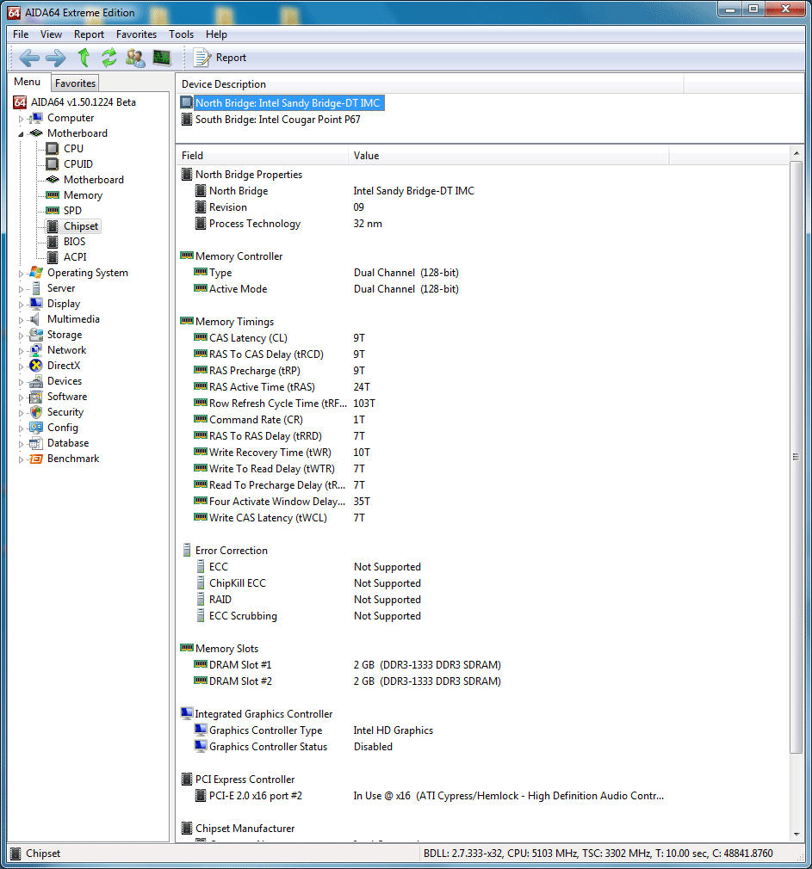
Task: Click the Multimedia speaker icon
Action: 35,319
